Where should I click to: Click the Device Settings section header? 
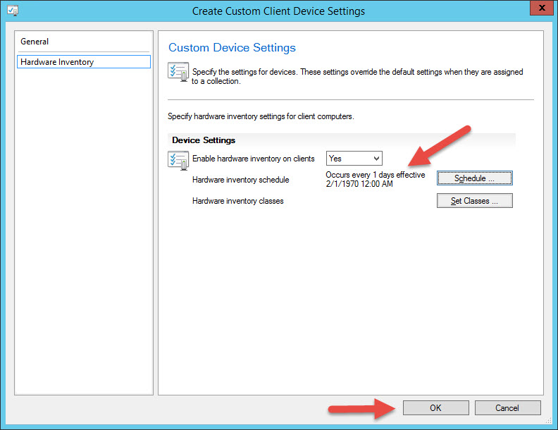204,140
